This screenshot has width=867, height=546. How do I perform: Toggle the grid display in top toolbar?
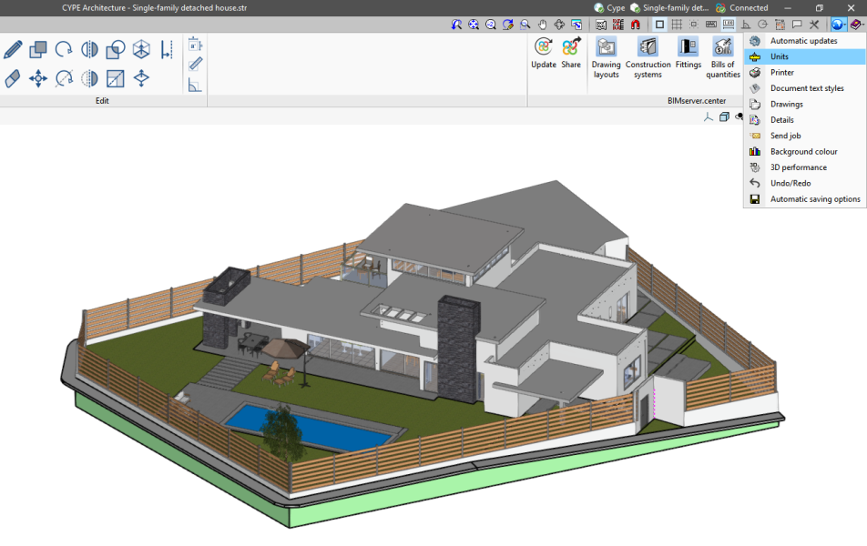pyautogui.click(x=677, y=25)
